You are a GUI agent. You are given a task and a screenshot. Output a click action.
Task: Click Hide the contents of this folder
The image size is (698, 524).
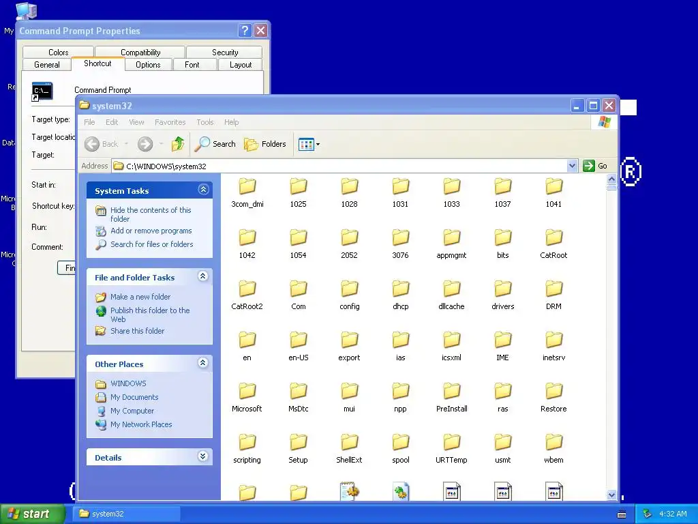click(151, 214)
